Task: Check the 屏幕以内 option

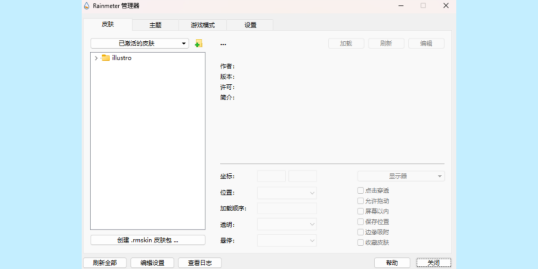Action: click(x=360, y=211)
